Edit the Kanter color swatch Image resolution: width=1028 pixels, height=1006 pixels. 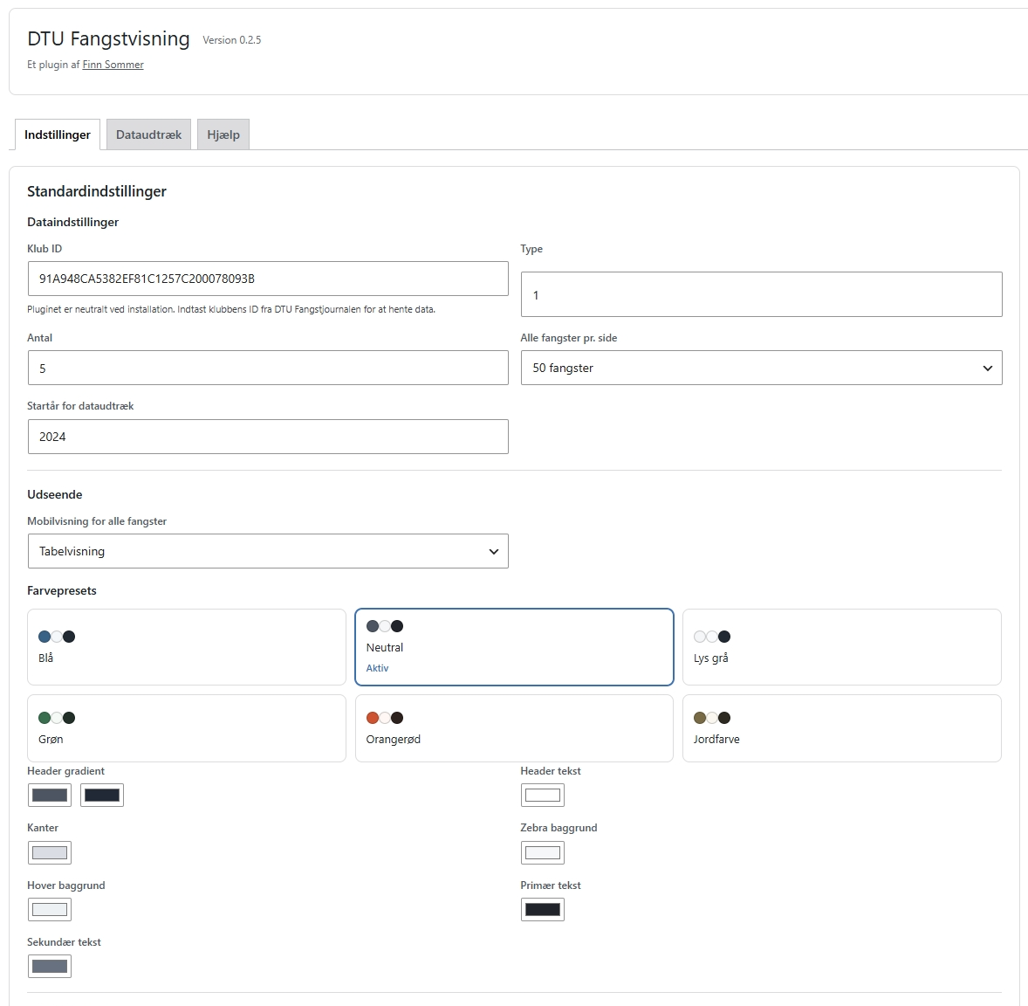tap(50, 852)
